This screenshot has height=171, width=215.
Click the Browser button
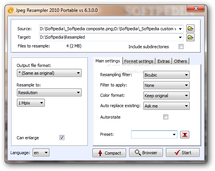point(146,153)
